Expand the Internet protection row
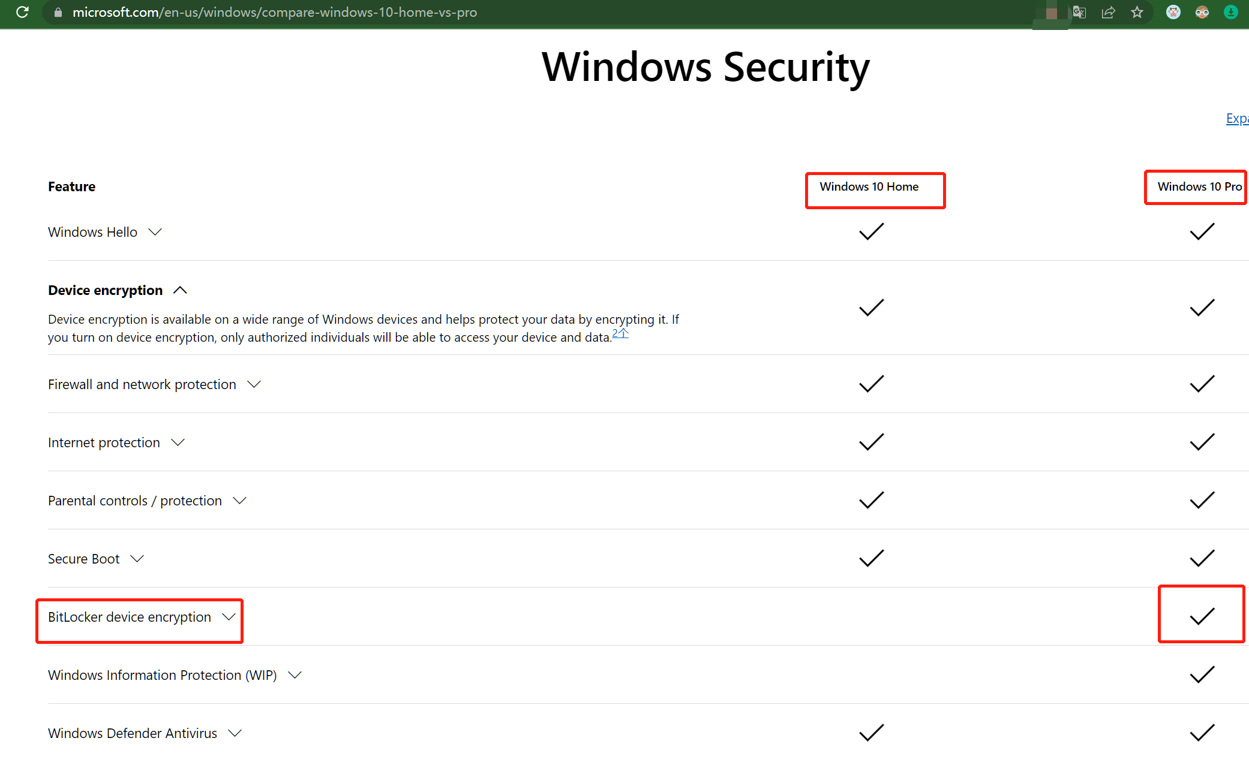1249x759 pixels. pyautogui.click(x=178, y=442)
